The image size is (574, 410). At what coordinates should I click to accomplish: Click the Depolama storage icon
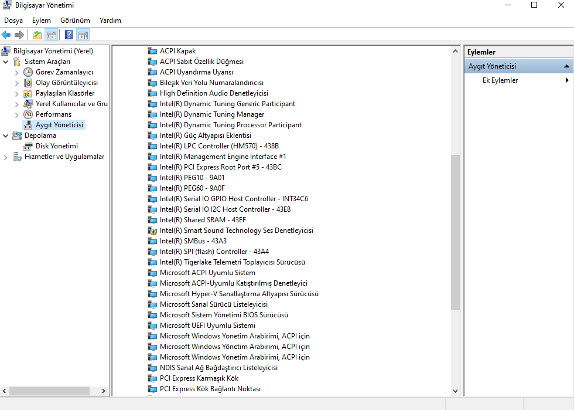[x=17, y=135]
